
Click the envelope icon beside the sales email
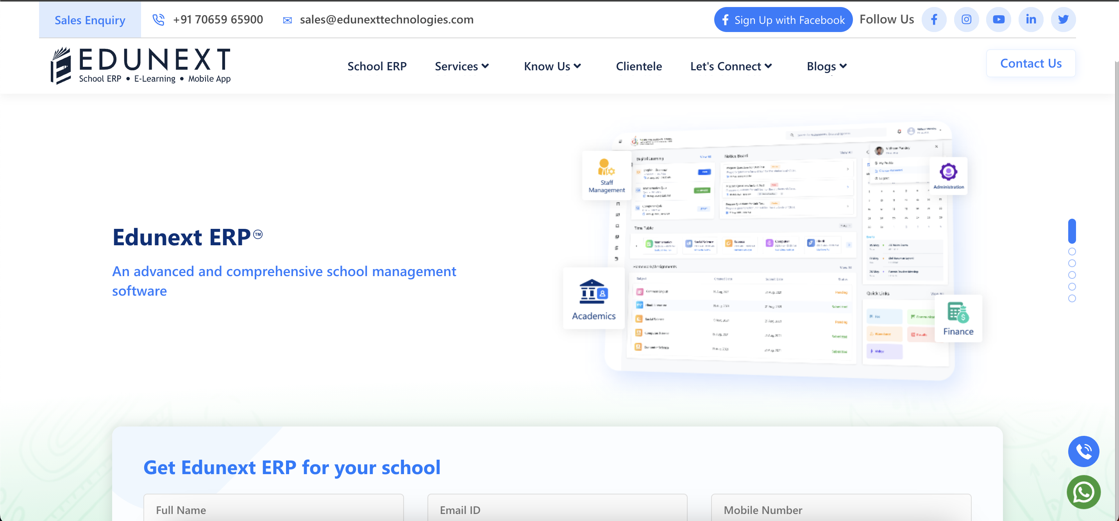[x=287, y=20]
